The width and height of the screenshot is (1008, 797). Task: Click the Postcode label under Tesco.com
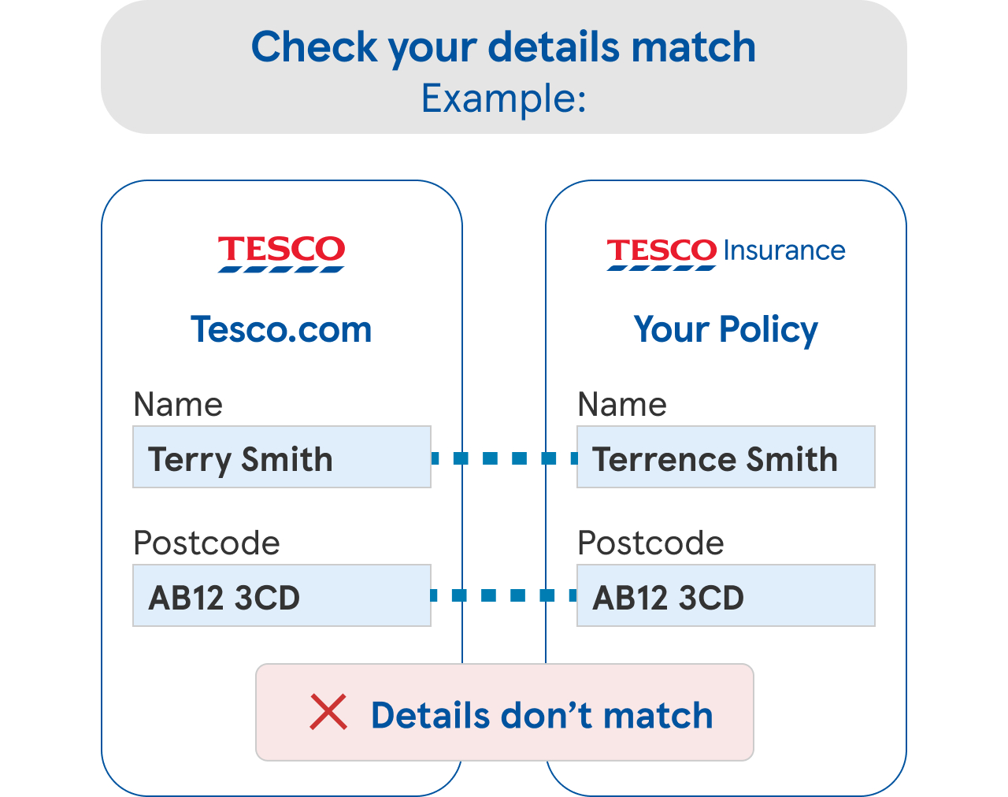[206, 543]
